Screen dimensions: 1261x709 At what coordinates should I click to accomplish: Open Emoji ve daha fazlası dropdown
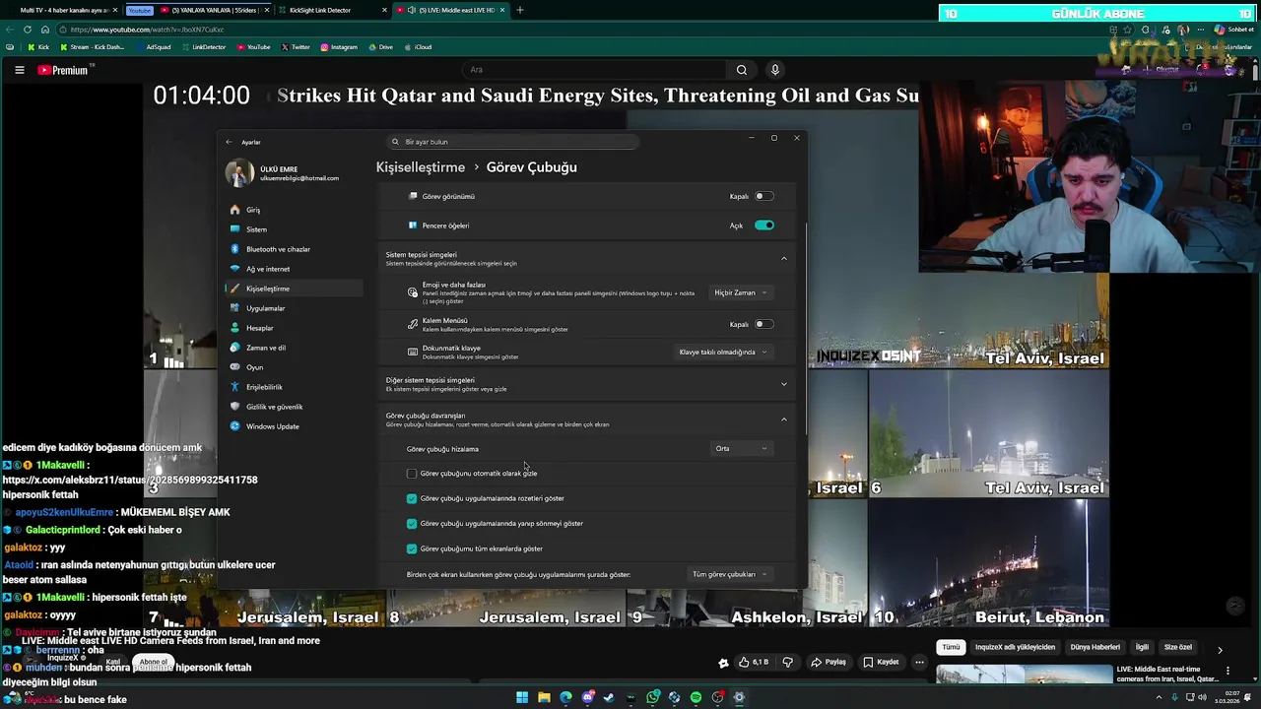(741, 292)
